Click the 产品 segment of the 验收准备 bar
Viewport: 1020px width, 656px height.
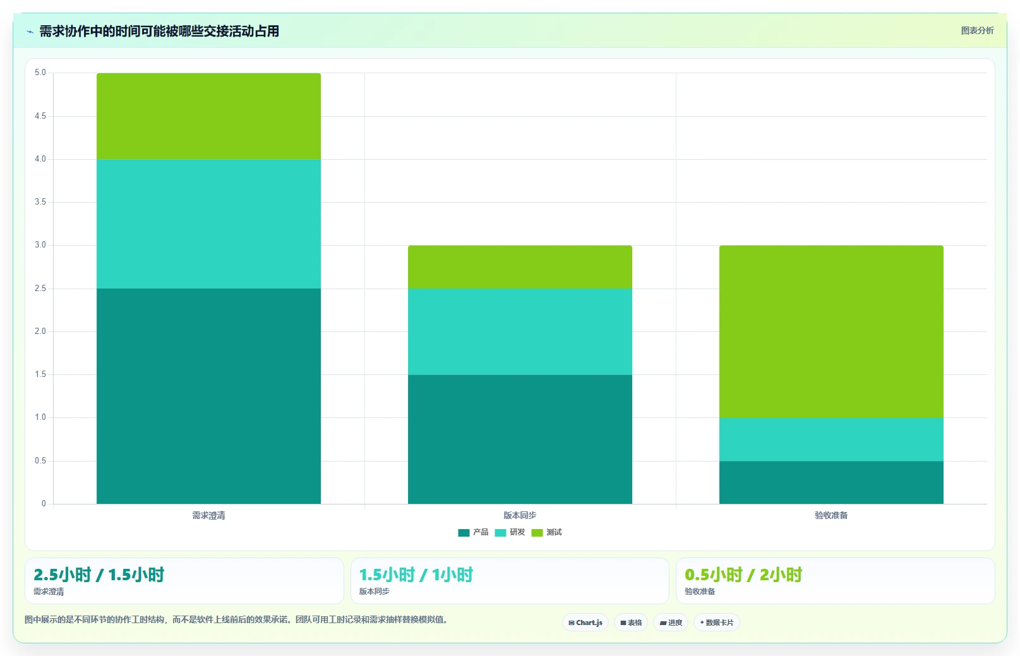click(831, 482)
